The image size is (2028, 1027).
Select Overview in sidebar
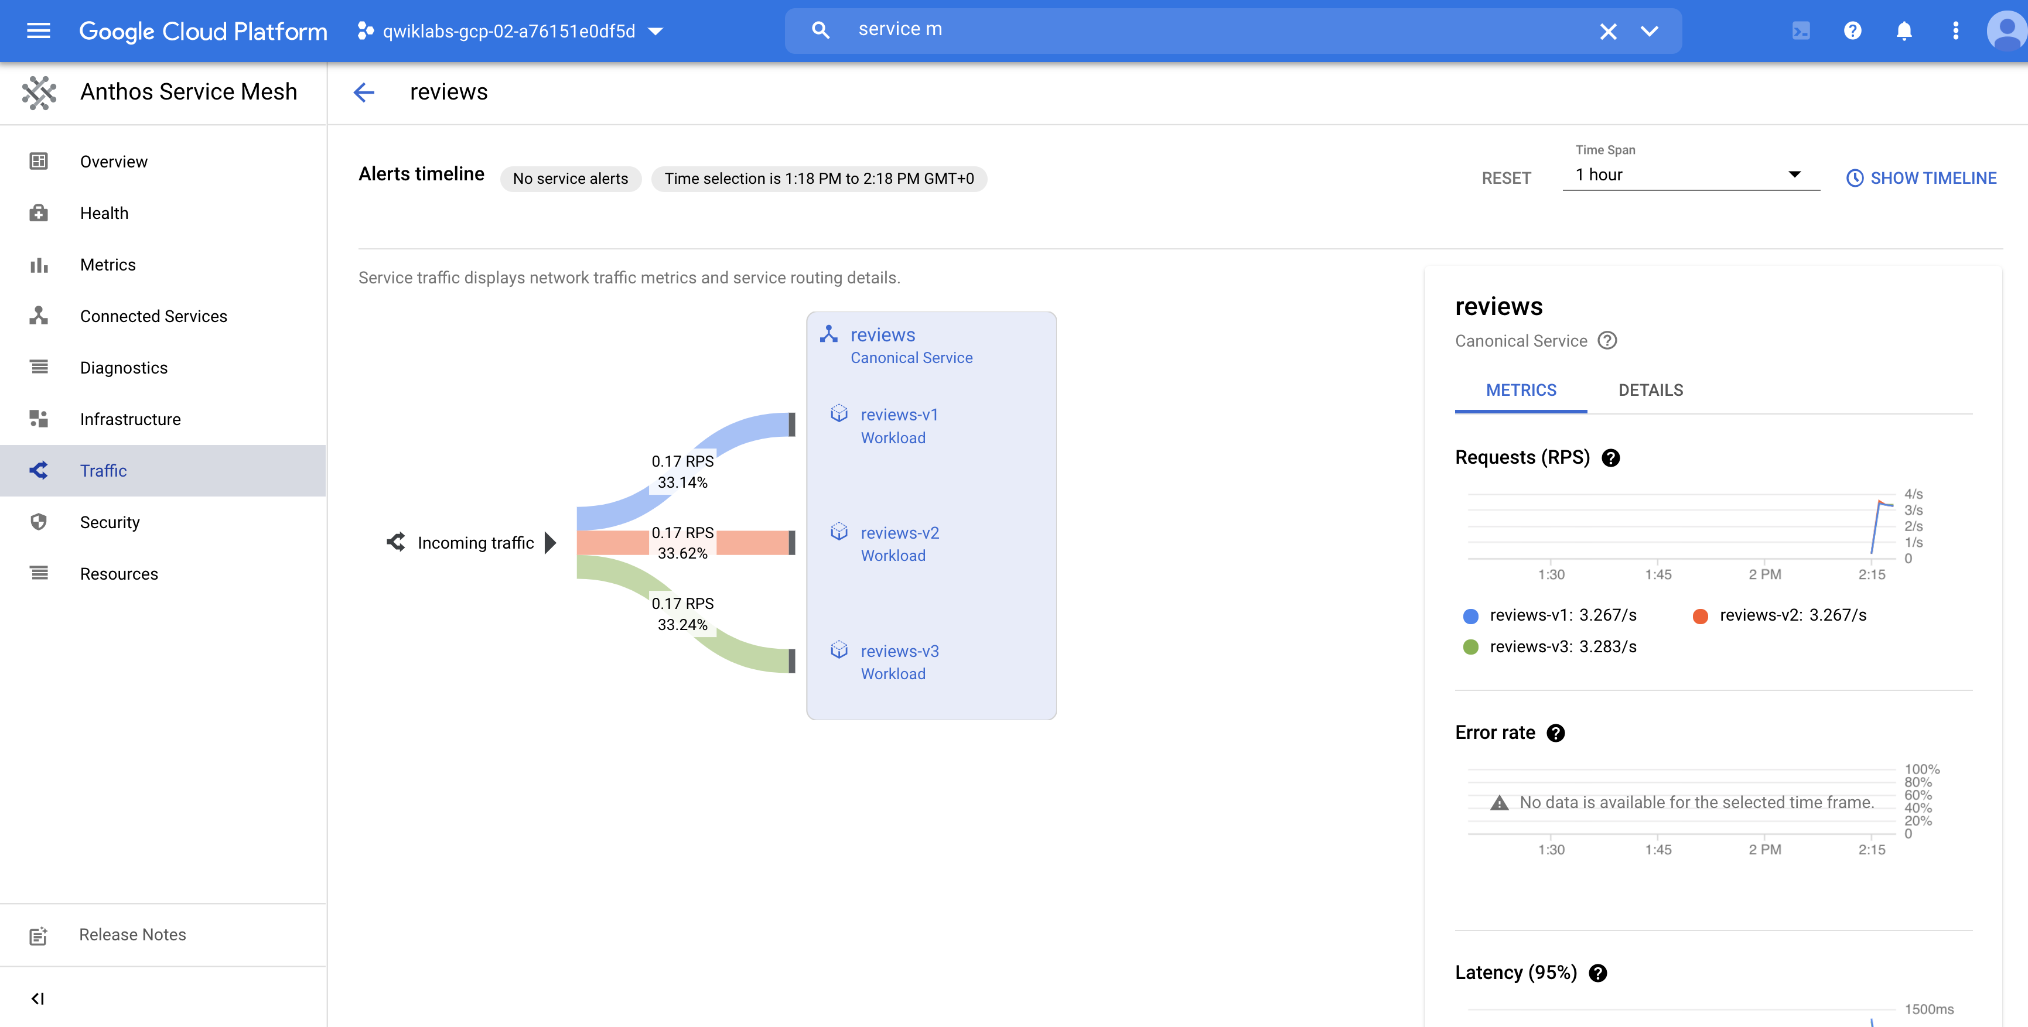(x=163, y=162)
